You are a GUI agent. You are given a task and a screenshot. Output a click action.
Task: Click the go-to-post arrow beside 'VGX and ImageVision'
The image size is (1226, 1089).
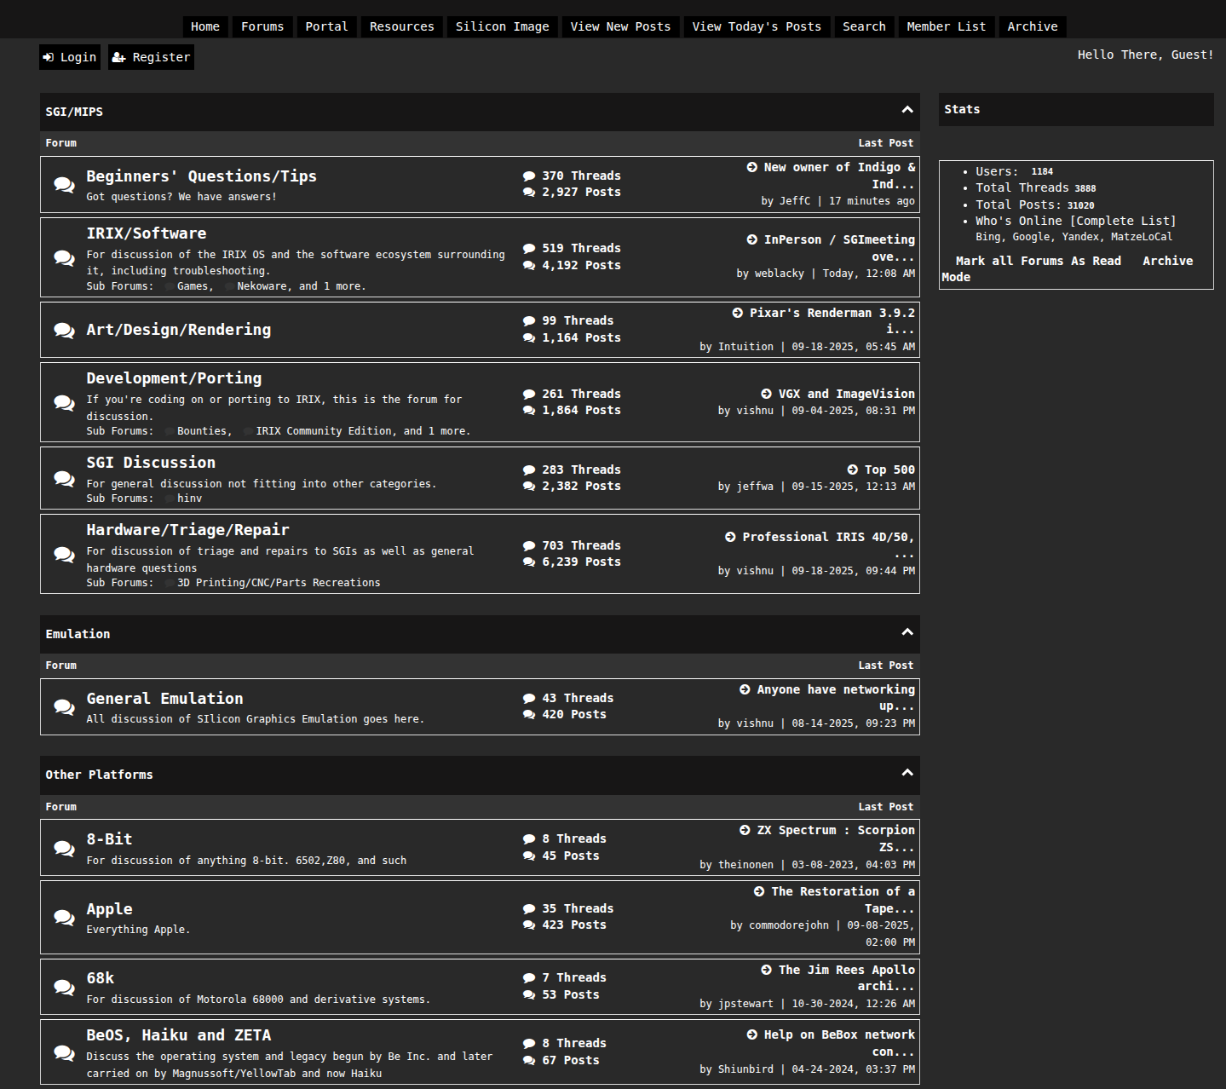click(766, 394)
